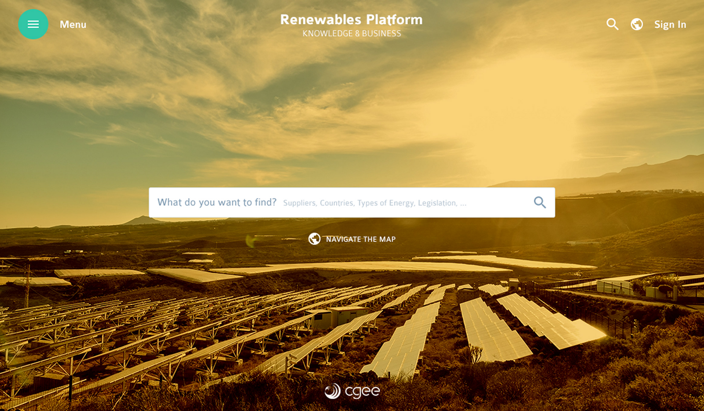Open the NAVIGATE THE MAP link

tap(360, 239)
